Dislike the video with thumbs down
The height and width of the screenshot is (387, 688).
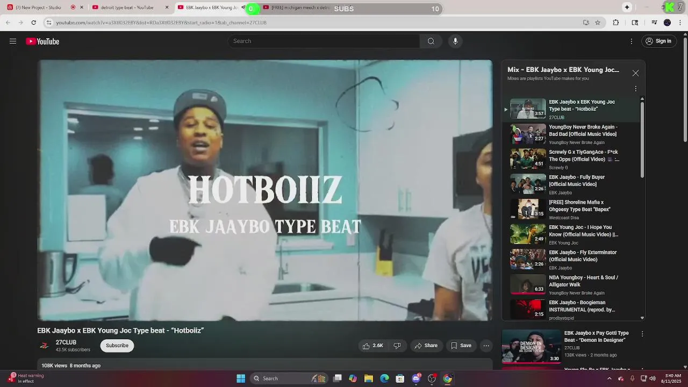pyautogui.click(x=397, y=346)
